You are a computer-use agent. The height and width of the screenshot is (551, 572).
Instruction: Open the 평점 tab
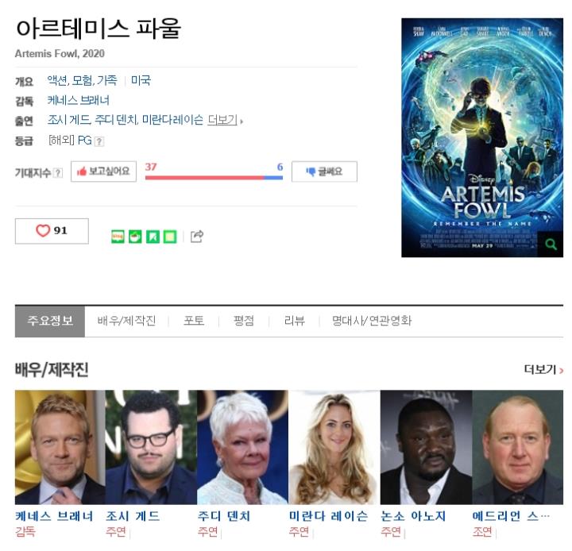coord(244,321)
